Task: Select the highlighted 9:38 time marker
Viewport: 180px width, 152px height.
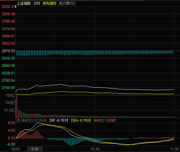Action: pyautogui.click(x=34, y=149)
